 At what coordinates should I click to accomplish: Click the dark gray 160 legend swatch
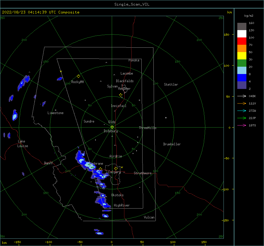242,26
